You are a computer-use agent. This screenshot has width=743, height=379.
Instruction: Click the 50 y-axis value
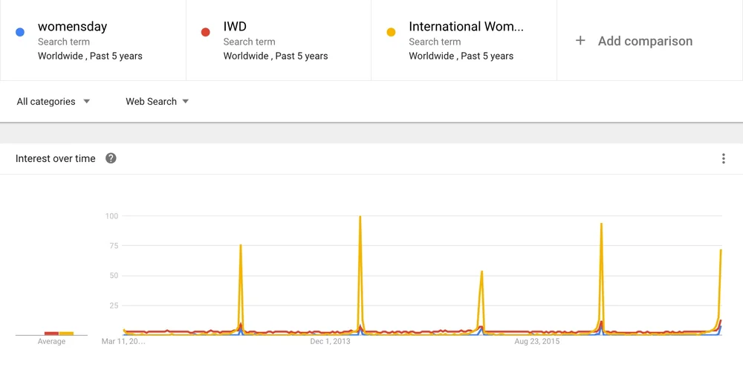(x=114, y=276)
